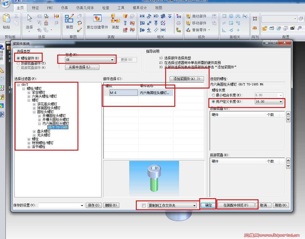Click the camera icon in Configure group

[x=292, y=29]
